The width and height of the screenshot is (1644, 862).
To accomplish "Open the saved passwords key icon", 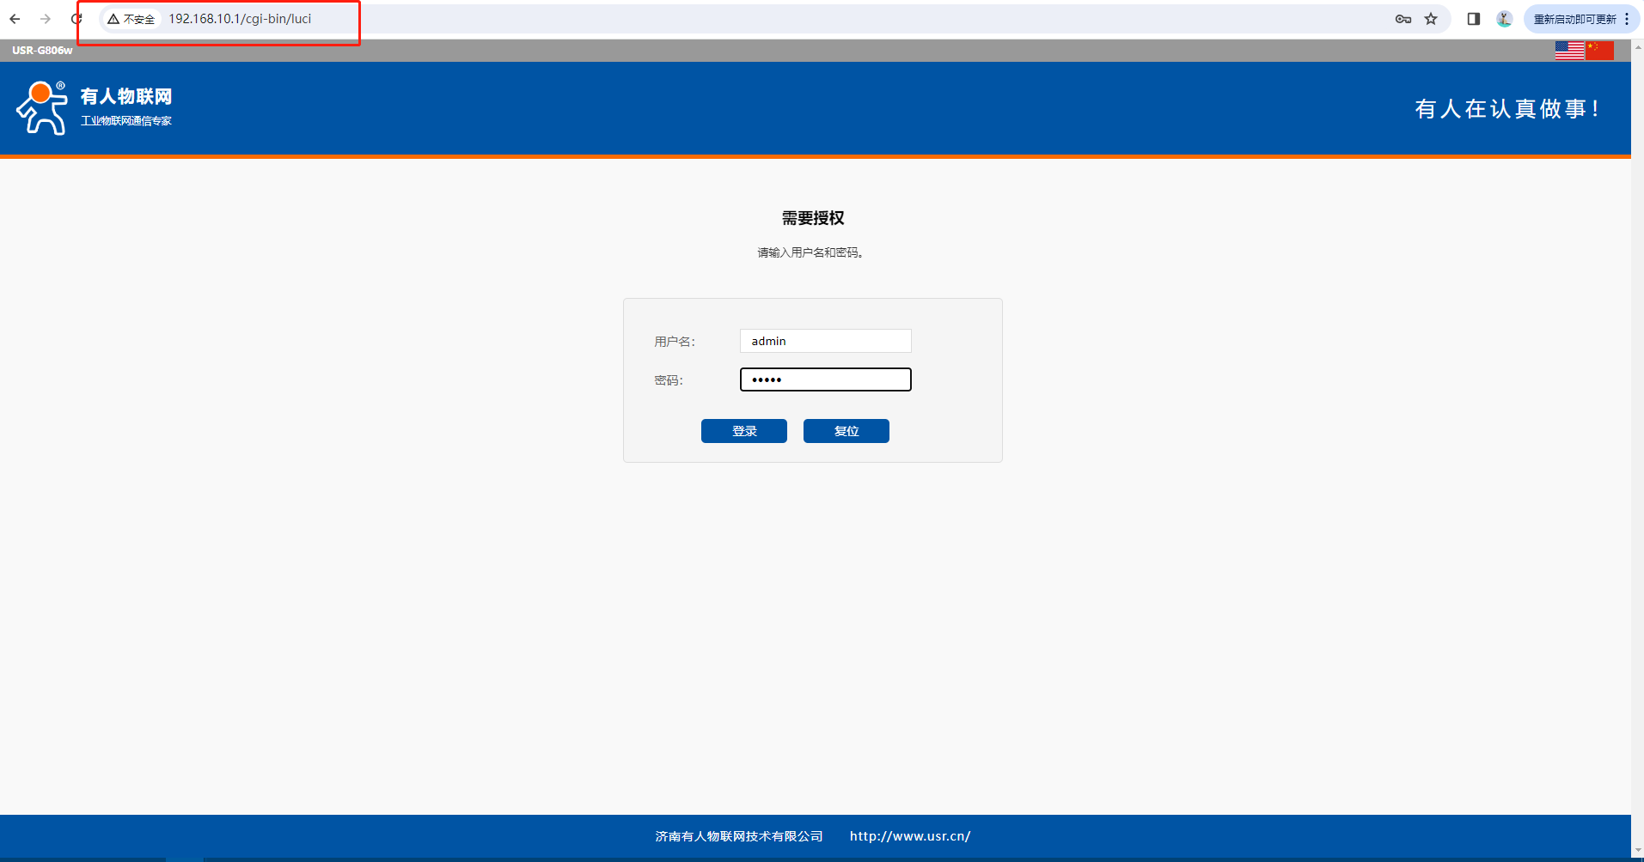I will [1403, 19].
